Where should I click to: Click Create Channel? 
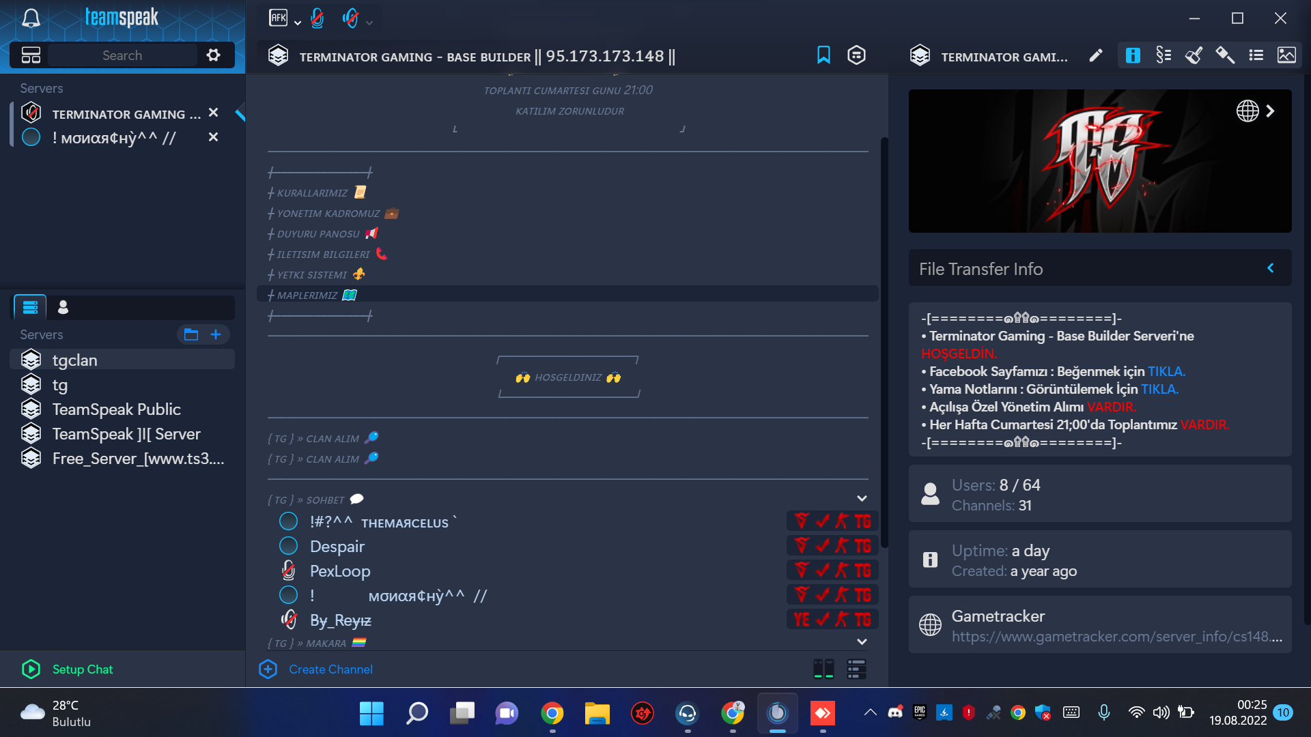[x=330, y=669]
